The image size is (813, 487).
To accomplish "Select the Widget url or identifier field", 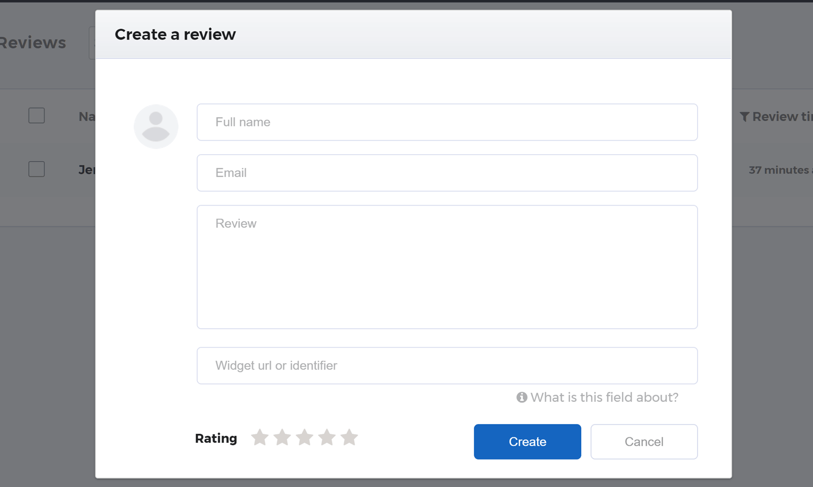I will [x=447, y=366].
